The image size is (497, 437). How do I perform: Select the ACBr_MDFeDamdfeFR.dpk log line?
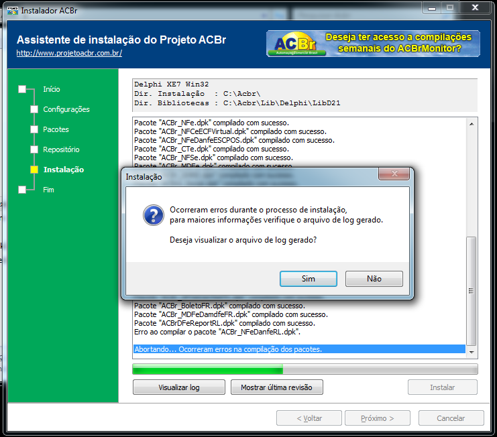(x=231, y=314)
